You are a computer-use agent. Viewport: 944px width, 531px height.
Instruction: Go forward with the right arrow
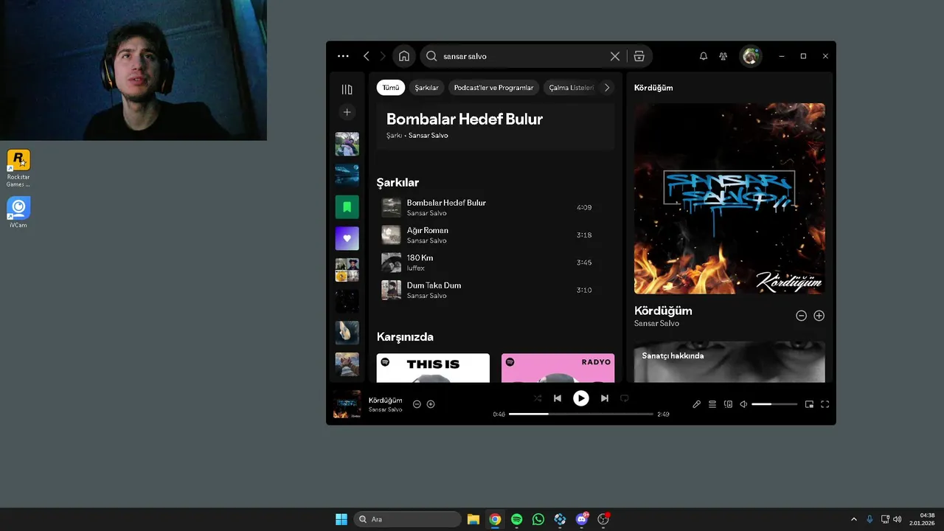coord(383,56)
